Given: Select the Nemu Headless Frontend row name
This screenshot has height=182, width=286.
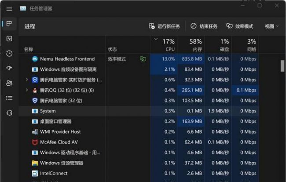Looking at the screenshot, I should click(x=67, y=59).
